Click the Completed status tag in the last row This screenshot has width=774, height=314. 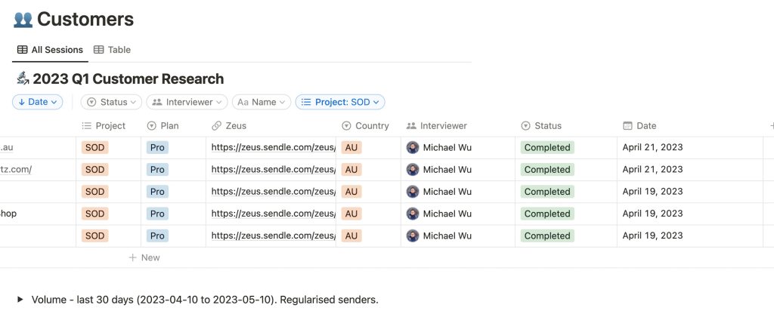547,235
